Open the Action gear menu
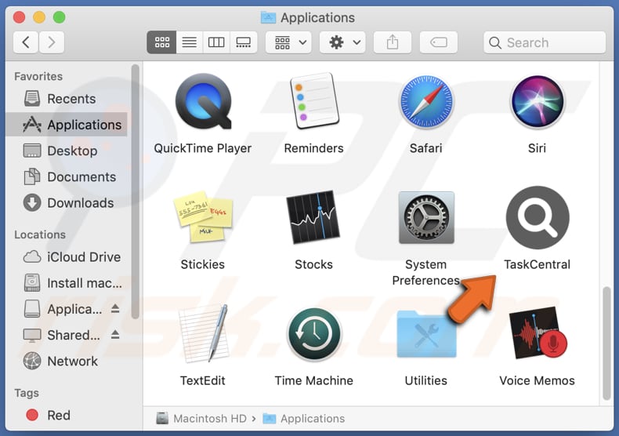The width and height of the screenshot is (619, 436). tap(342, 42)
